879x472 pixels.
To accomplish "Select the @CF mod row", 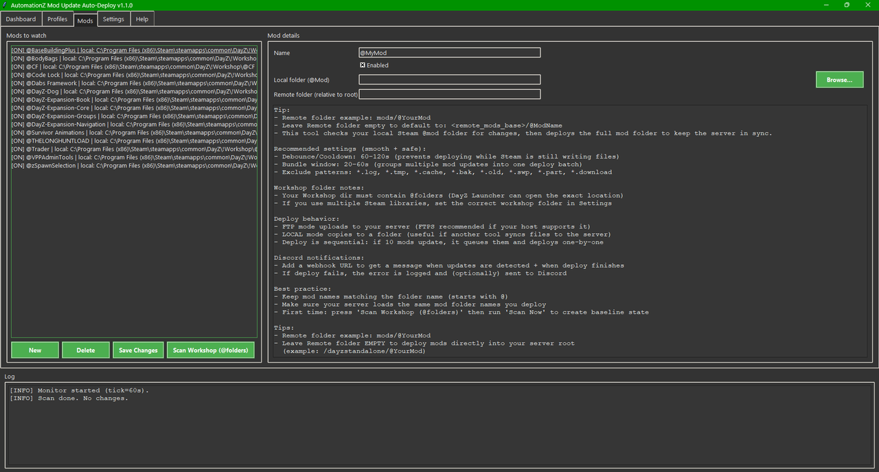I will click(135, 67).
